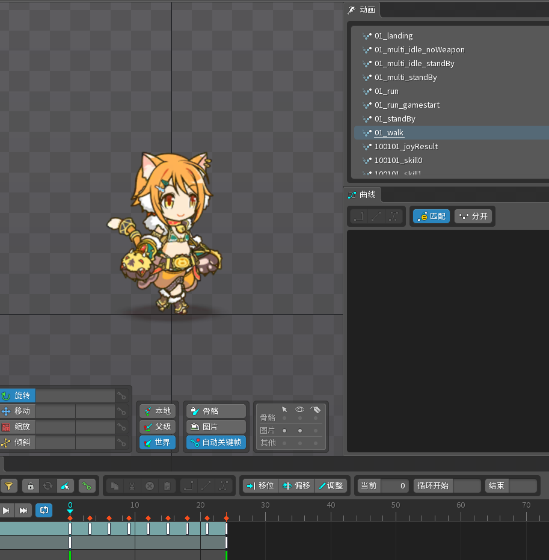Enable 本地 (Local) axes mode
Screen dimensions: 549x560
158,411
